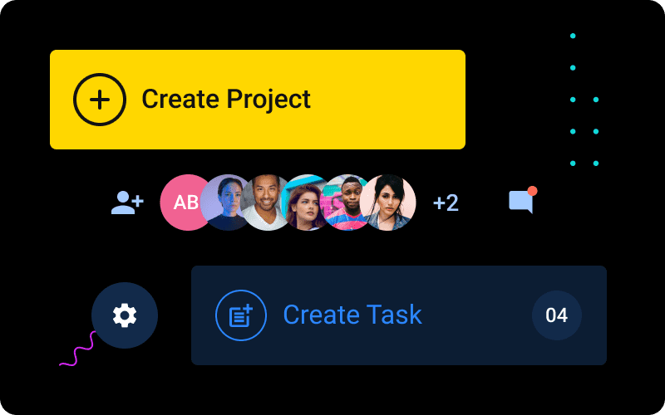
Task: Click the red notification dot on chat
Action: [x=532, y=191]
